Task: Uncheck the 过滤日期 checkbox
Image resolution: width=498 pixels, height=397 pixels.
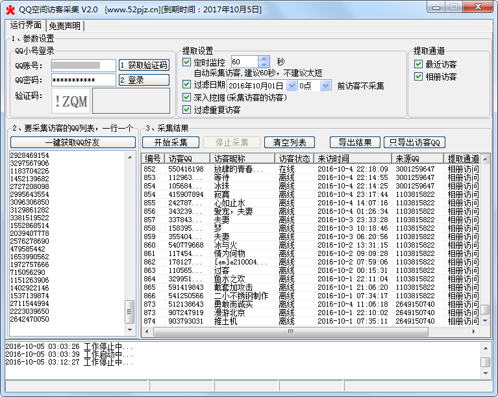Action: coord(187,86)
